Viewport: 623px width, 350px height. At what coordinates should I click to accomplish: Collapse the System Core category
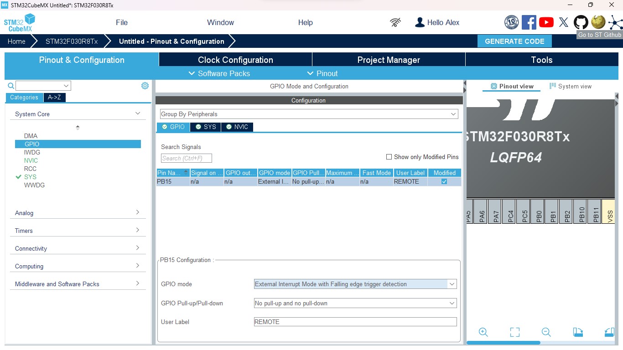(x=138, y=113)
